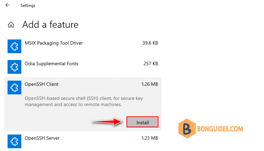
Task: Click the Add a feature heading
Action: (x=50, y=25)
